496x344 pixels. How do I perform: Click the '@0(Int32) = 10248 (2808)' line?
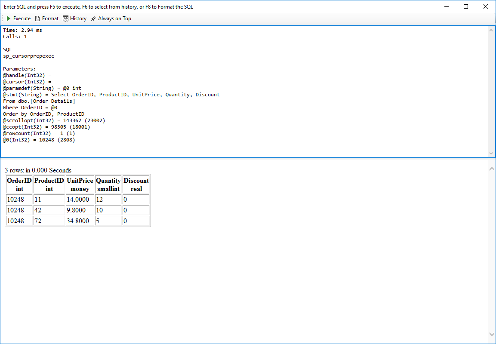coord(39,140)
